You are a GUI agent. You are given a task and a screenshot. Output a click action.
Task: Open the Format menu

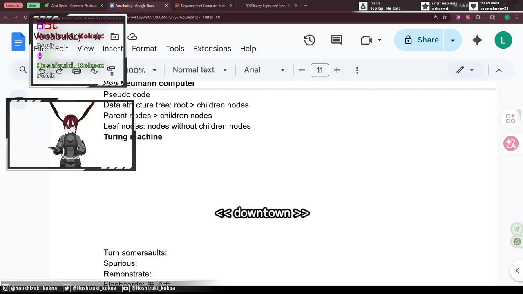(144, 49)
